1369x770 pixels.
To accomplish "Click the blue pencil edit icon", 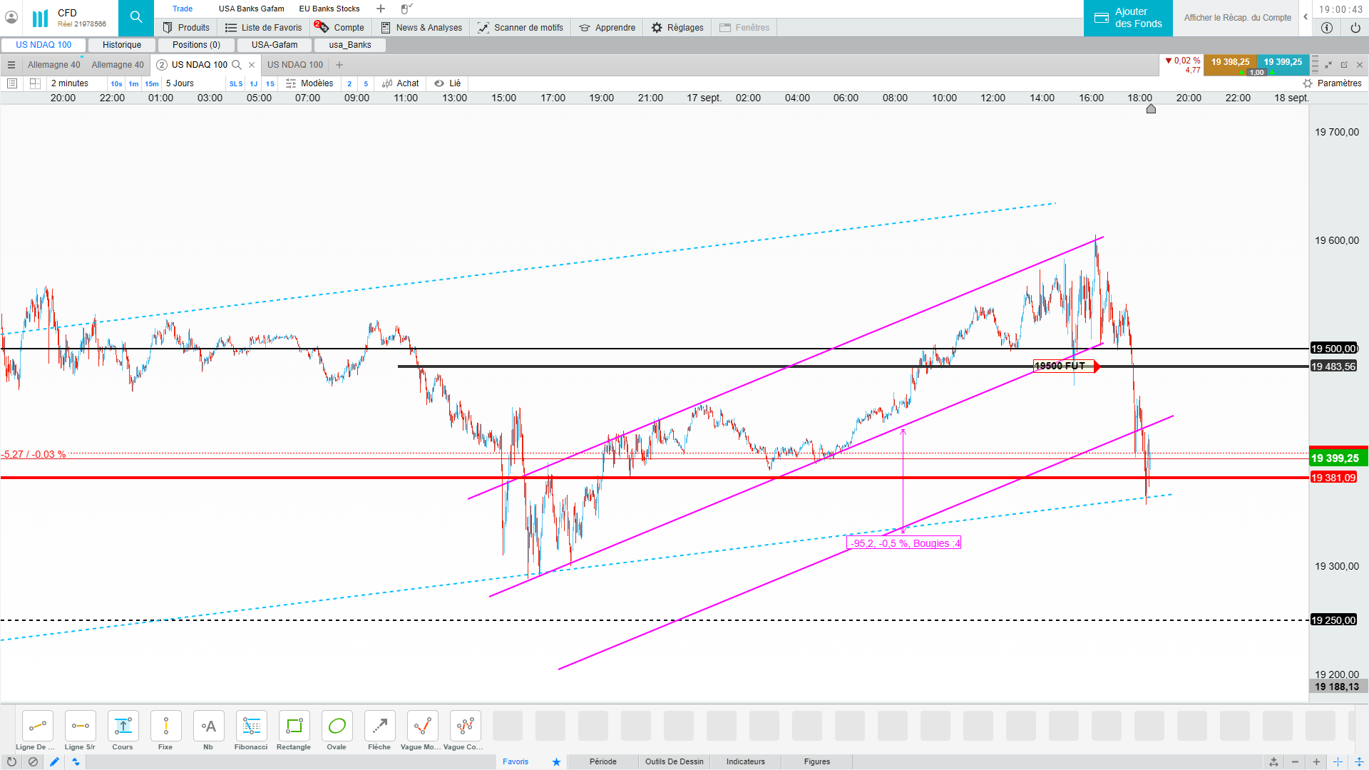I will coord(54,761).
